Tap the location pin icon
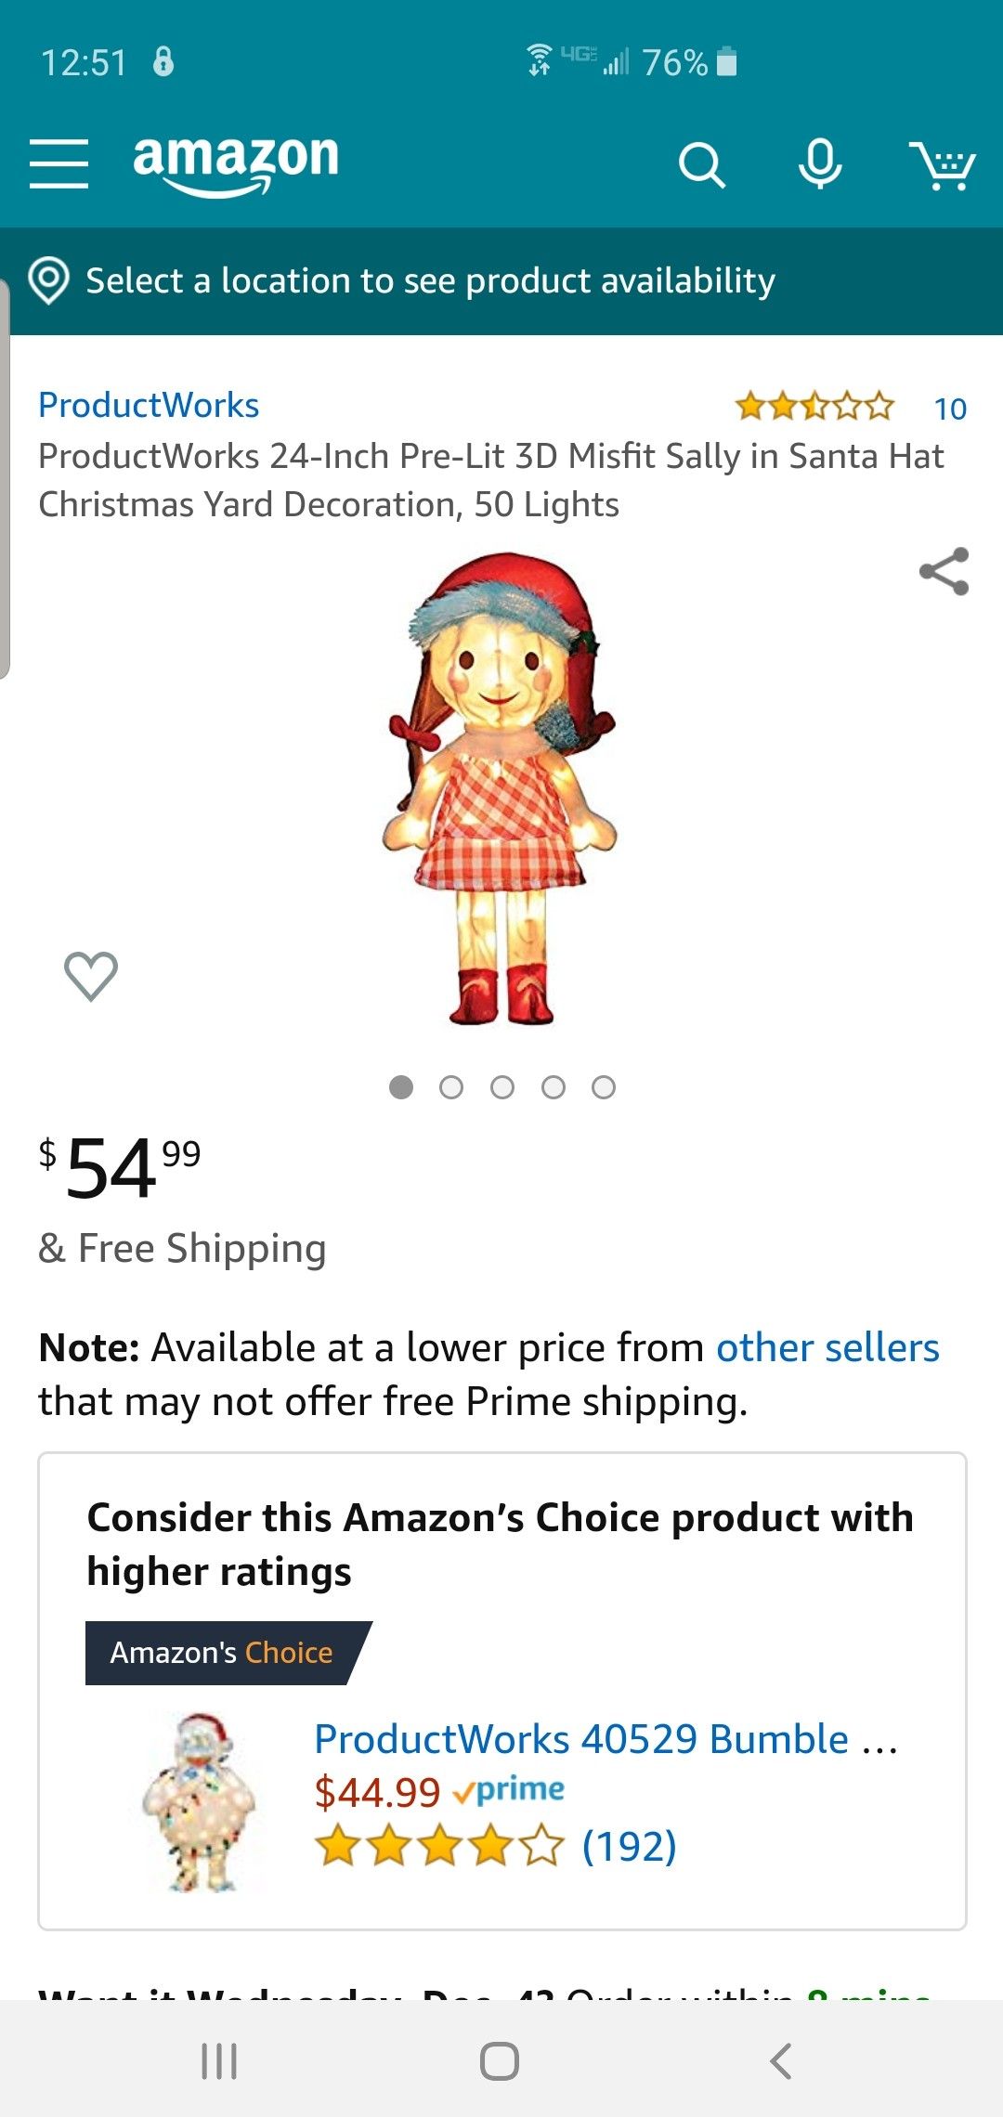The image size is (1003, 2117). (49, 280)
